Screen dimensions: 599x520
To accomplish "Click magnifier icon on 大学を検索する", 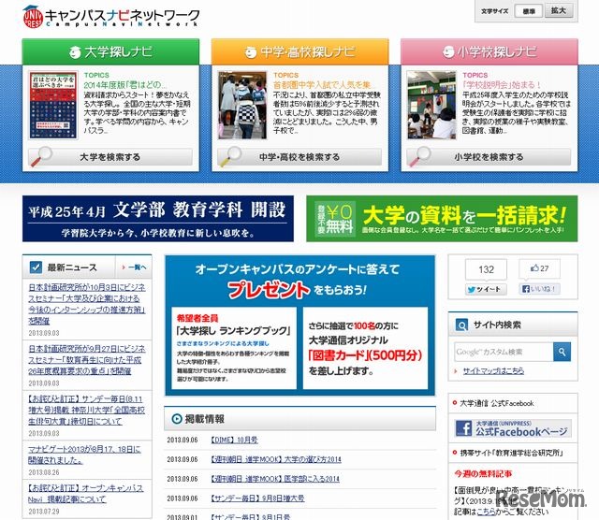I will click(41, 156).
